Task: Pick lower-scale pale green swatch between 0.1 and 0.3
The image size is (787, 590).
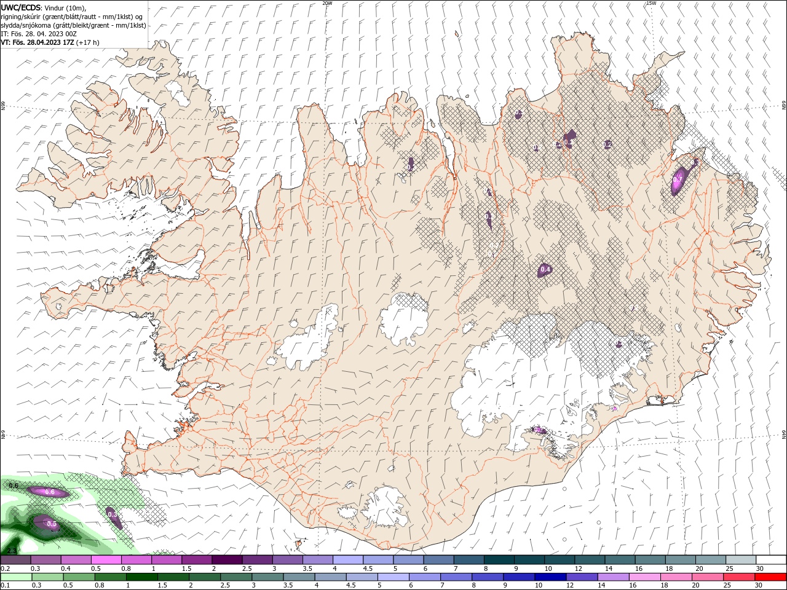Action: 17,577
